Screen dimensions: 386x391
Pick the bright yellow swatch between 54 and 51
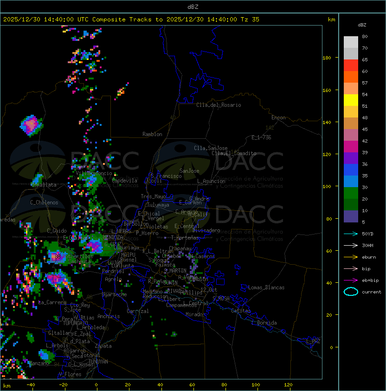[x=351, y=100]
